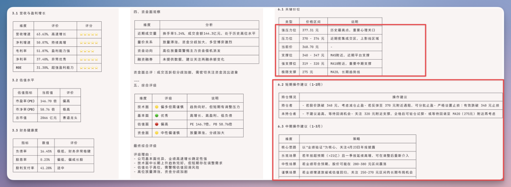Click the 强压力位 price 377.31 元
This screenshot has width=511, height=187.
pyautogui.click(x=310, y=30)
